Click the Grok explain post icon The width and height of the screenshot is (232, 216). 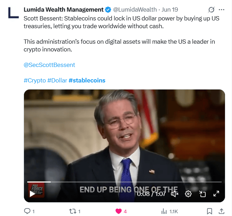(x=211, y=10)
